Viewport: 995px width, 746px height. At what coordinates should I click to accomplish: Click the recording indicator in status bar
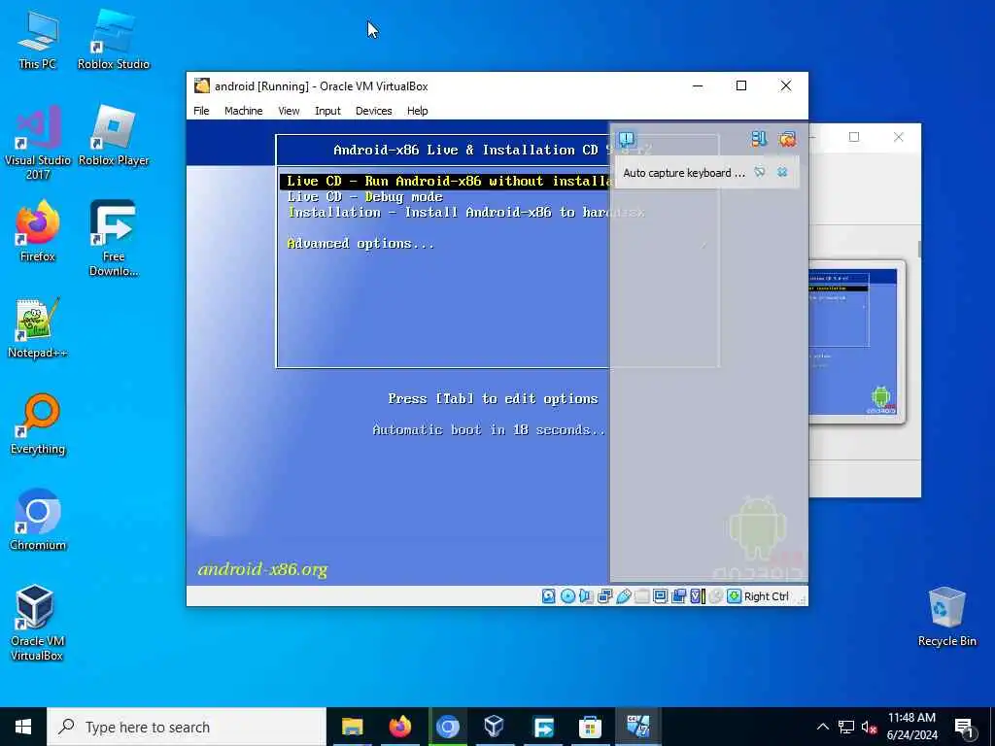[679, 596]
